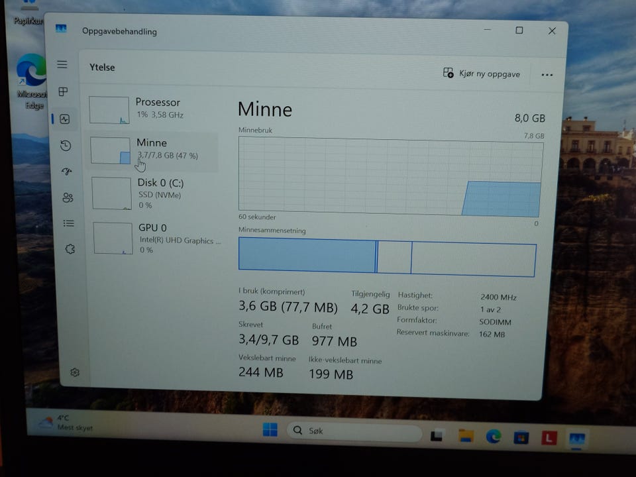Select the Performance page icon in sidebar
Screen dimensions: 636x477
coord(65,119)
